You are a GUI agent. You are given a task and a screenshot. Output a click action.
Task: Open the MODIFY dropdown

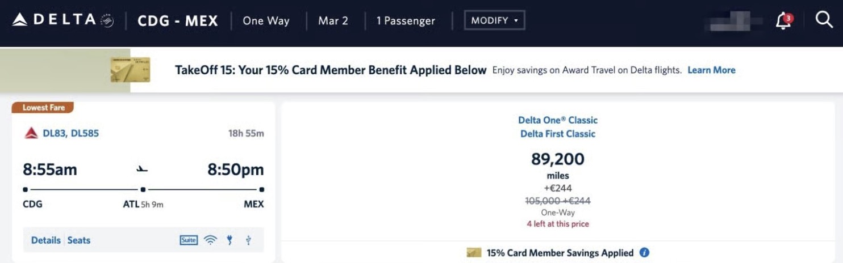(x=495, y=20)
